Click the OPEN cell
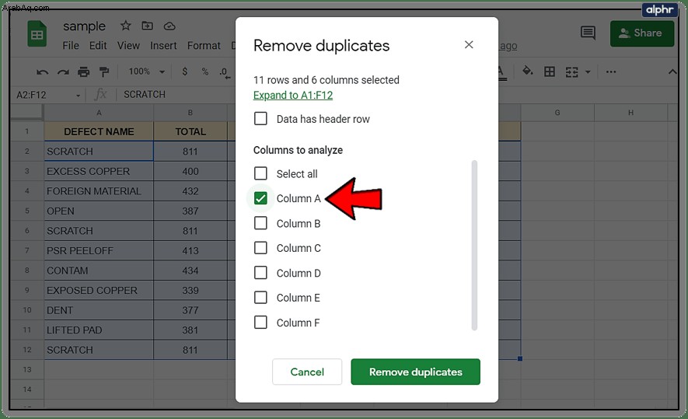Screen dimensions: 688x419 coord(99,211)
